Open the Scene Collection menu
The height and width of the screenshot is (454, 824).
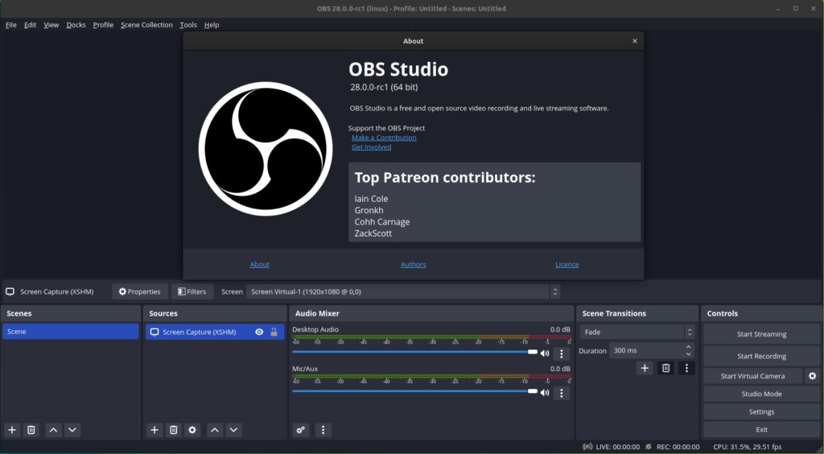click(146, 25)
